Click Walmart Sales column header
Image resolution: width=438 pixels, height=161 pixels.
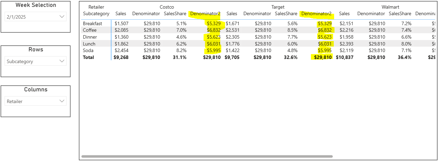pyautogui.click(x=344, y=14)
